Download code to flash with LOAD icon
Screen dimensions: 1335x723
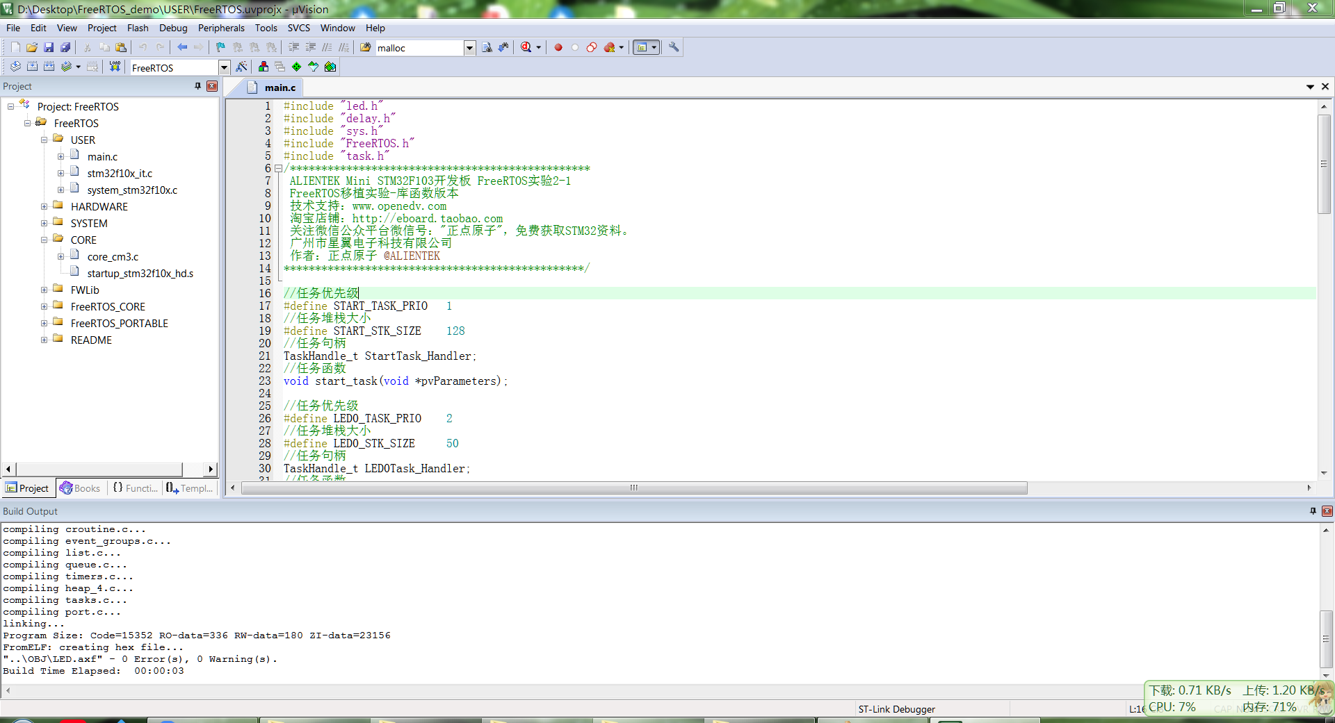coord(115,67)
